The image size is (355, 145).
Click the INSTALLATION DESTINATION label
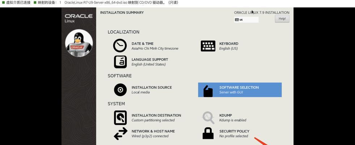click(x=156, y=115)
